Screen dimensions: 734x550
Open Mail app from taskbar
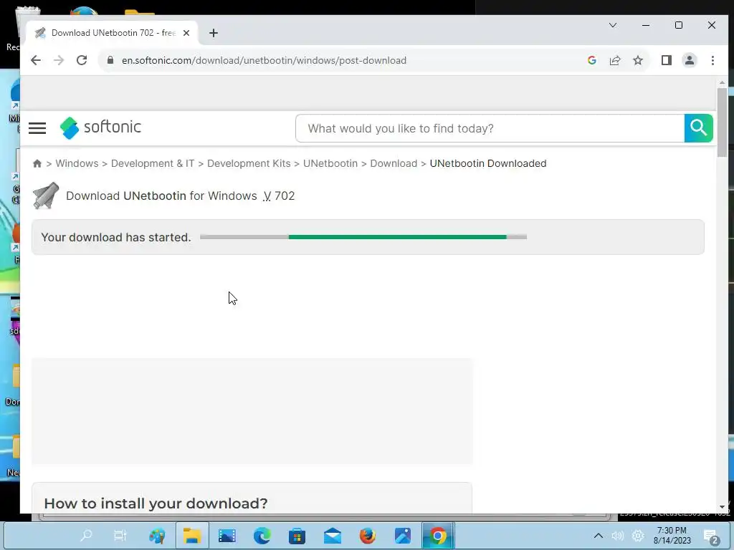coord(333,536)
